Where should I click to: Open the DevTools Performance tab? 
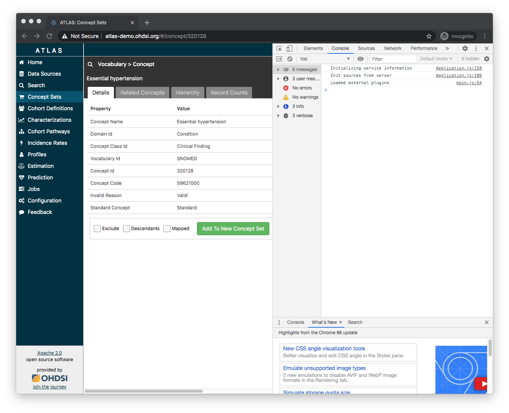click(x=424, y=48)
